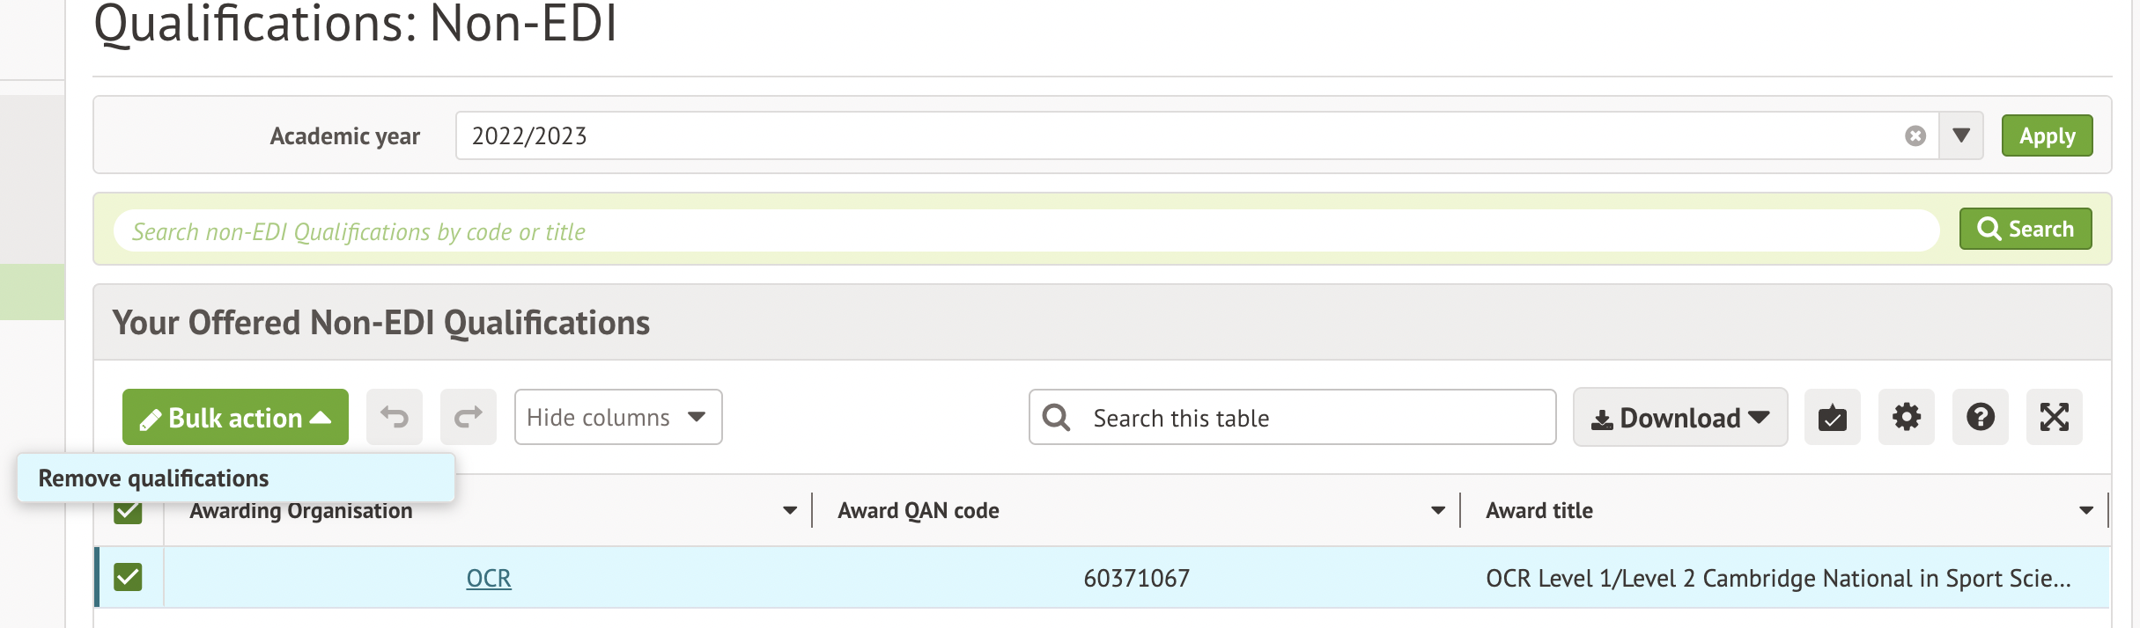2140x628 pixels.
Task: Select Remove qualifications from menu
Action: coord(154,478)
